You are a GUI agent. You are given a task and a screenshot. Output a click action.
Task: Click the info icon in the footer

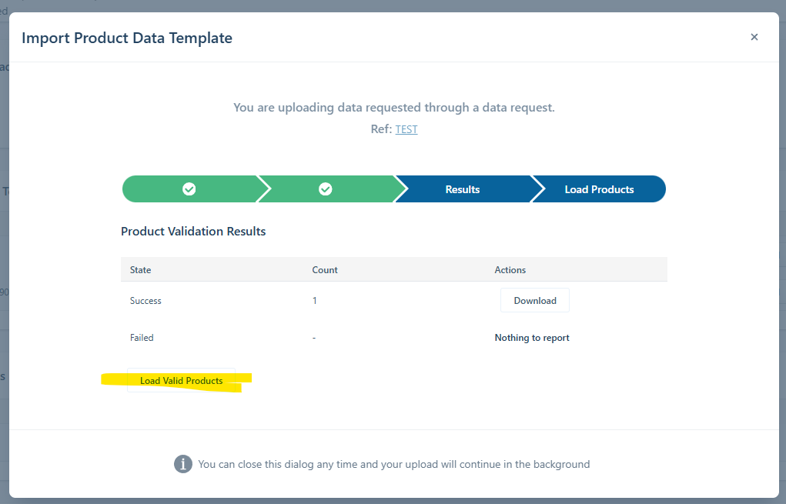(182, 464)
